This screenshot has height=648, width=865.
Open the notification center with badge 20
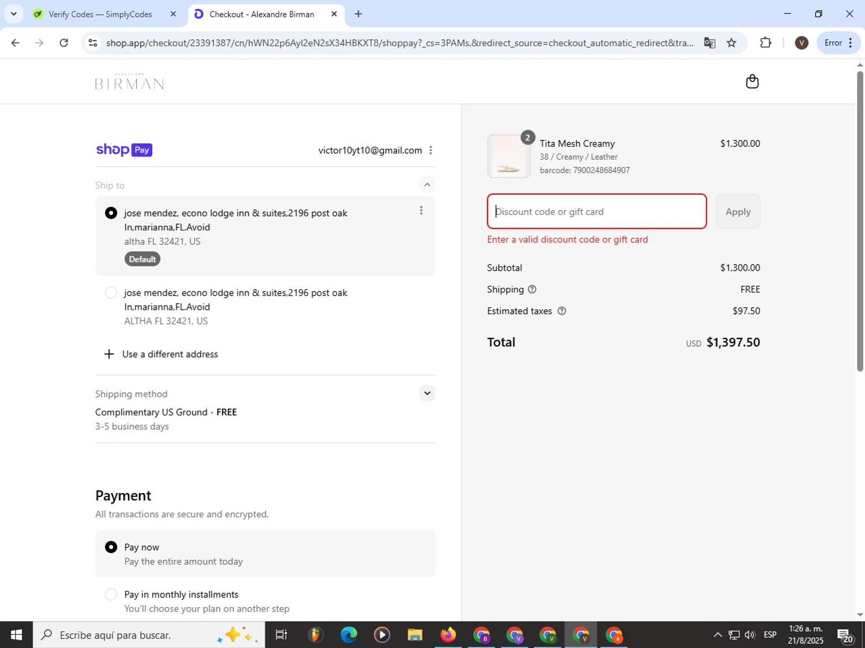coord(845,635)
